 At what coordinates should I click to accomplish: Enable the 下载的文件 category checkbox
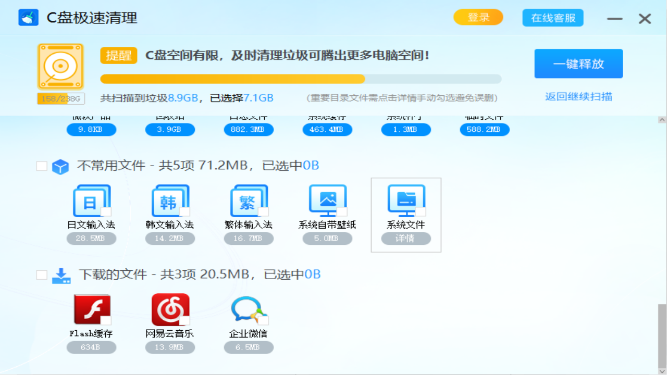point(42,274)
